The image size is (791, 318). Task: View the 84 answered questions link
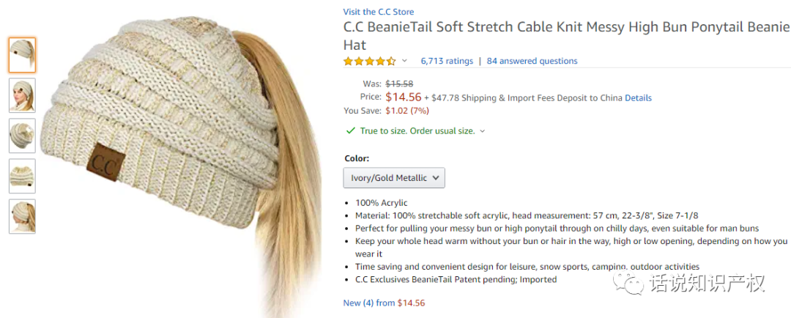click(x=532, y=61)
